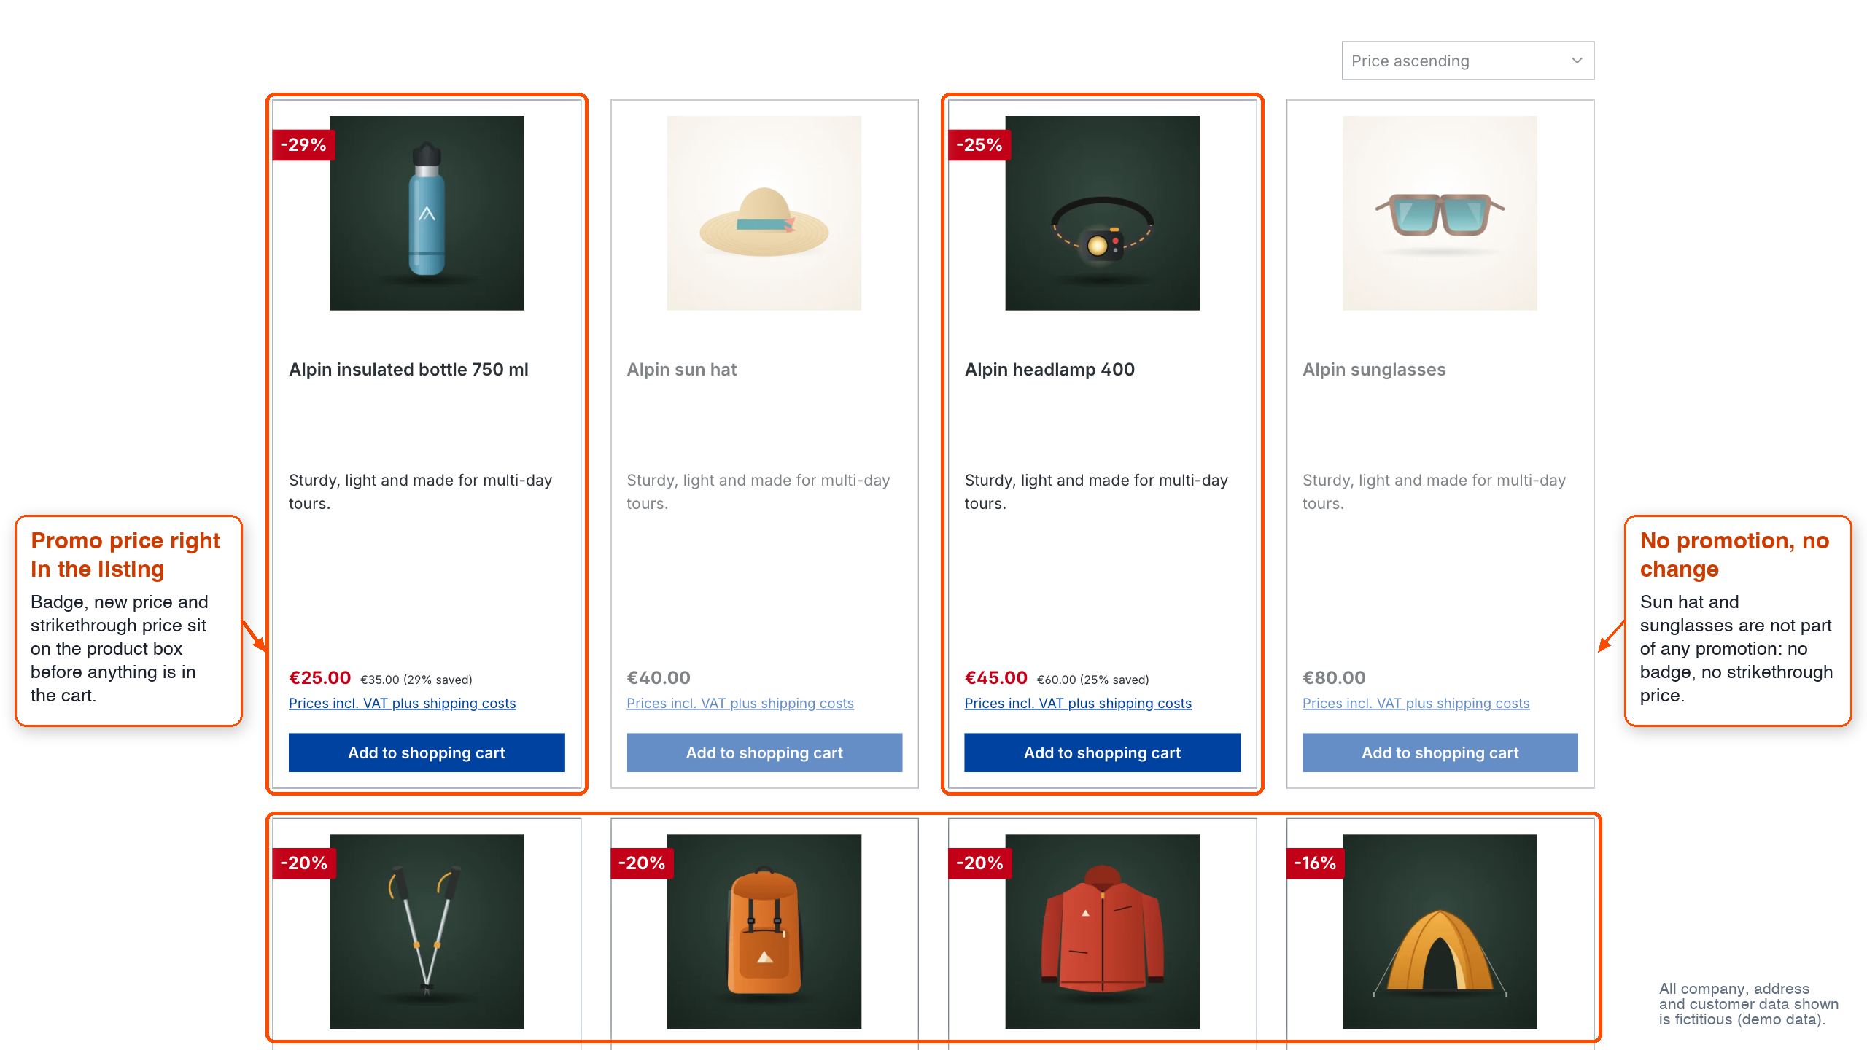
Task: Open the orange tent product image
Action: pyautogui.click(x=1440, y=931)
